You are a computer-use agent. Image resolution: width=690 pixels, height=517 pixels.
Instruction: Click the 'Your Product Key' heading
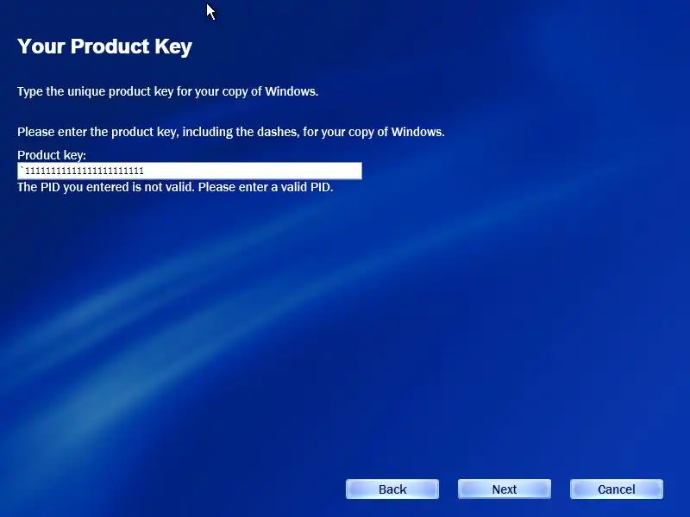click(104, 47)
